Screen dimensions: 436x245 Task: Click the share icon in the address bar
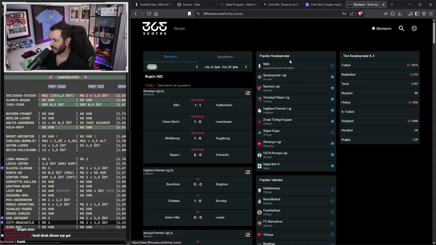352,14
